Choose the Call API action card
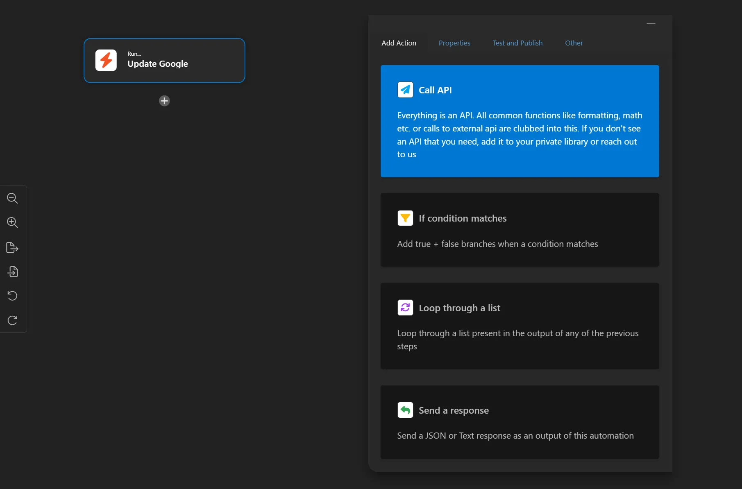Viewport: 742px width, 489px height. 520,121
